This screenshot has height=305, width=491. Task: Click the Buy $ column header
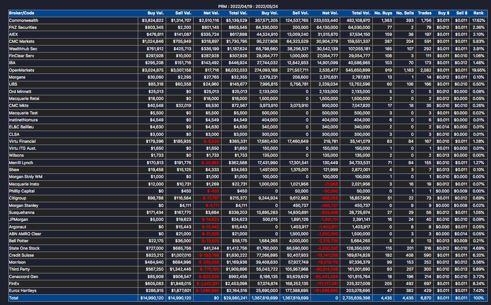point(444,13)
